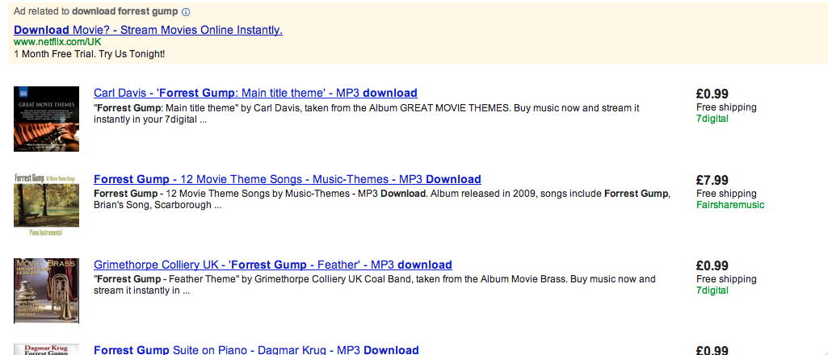Viewport: 828px width, 355px height.
Task: Click 7digital seller under Carl Davis result
Action: (712, 119)
